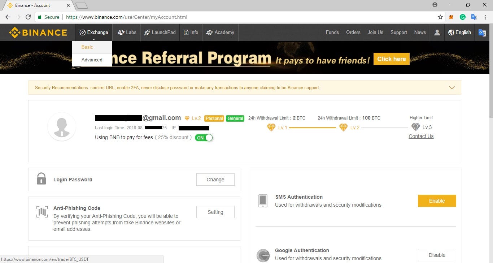This screenshot has height=263, width=493.
Task: Open the English language selector
Action: (459, 33)
